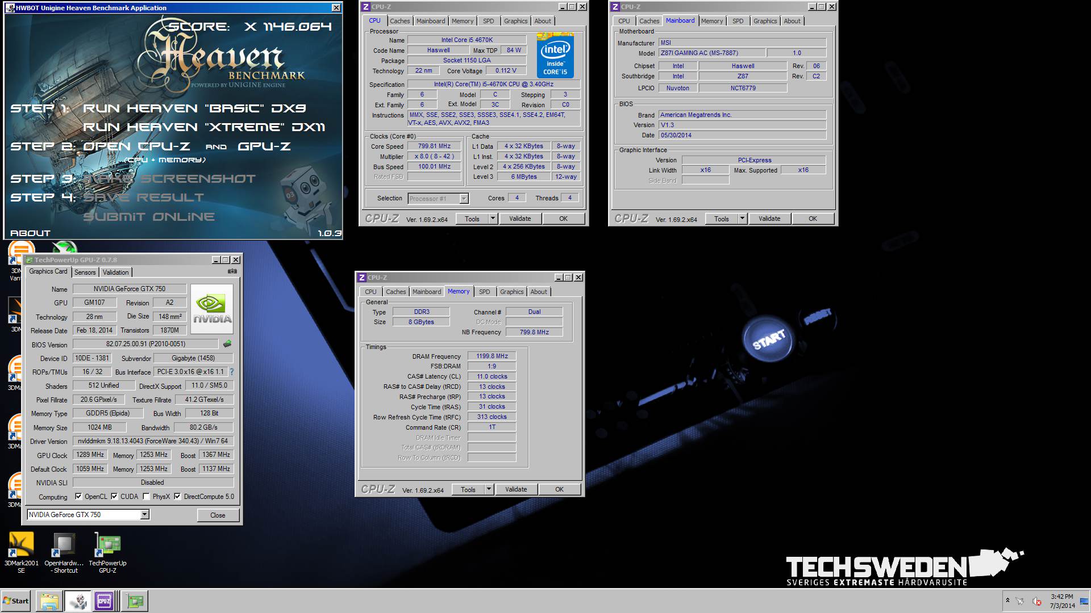Click the GPU-Z screenshot camera icon

[232, 271]
